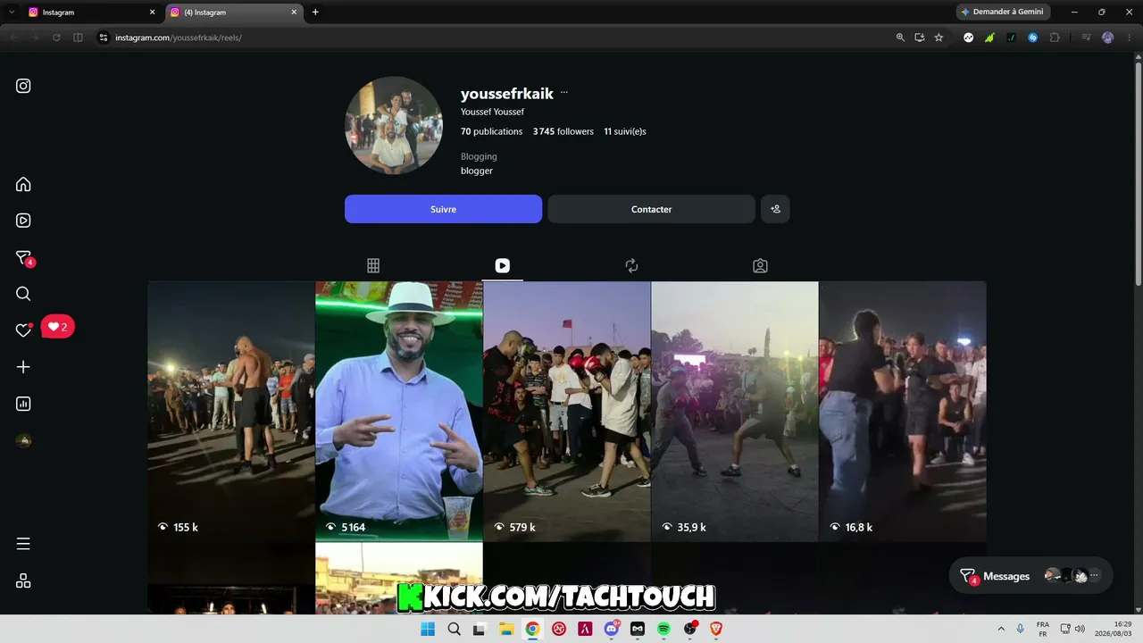Click the 2 likes notification bubble

coord(58,327)
